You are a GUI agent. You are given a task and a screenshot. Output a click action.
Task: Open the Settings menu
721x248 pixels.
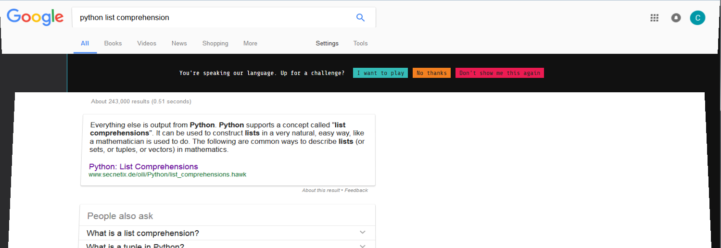(327, 43)
